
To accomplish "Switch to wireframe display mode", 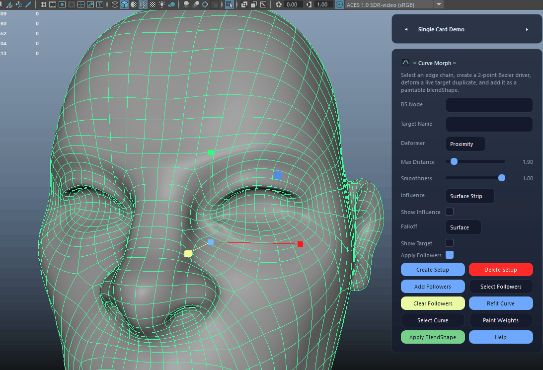I will coord(115,4).
